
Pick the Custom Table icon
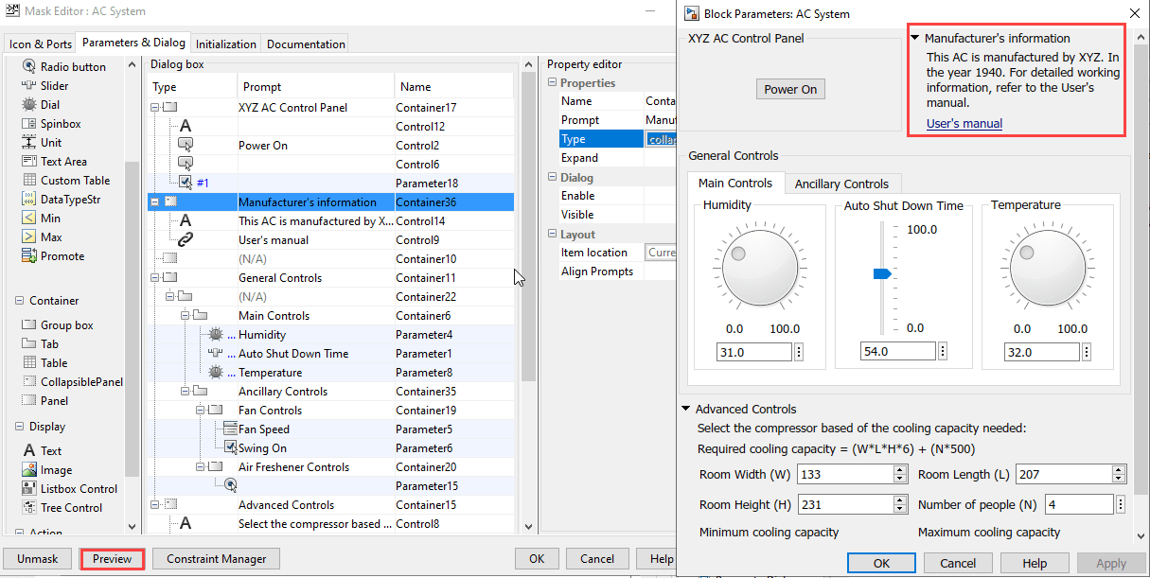point(28,181)
